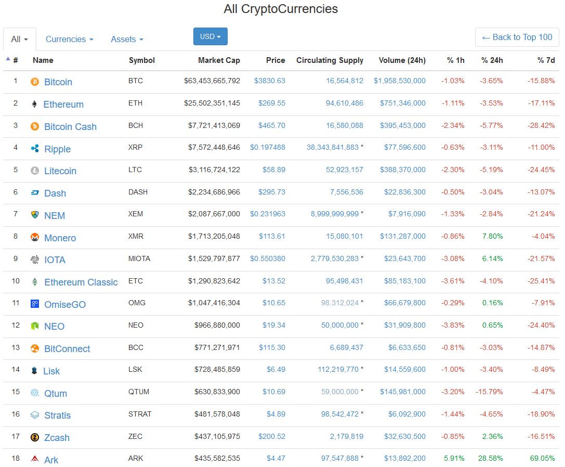Screen dimensions: 565x467
Task: Click Ethereum price $269.55
Action: 272,103
